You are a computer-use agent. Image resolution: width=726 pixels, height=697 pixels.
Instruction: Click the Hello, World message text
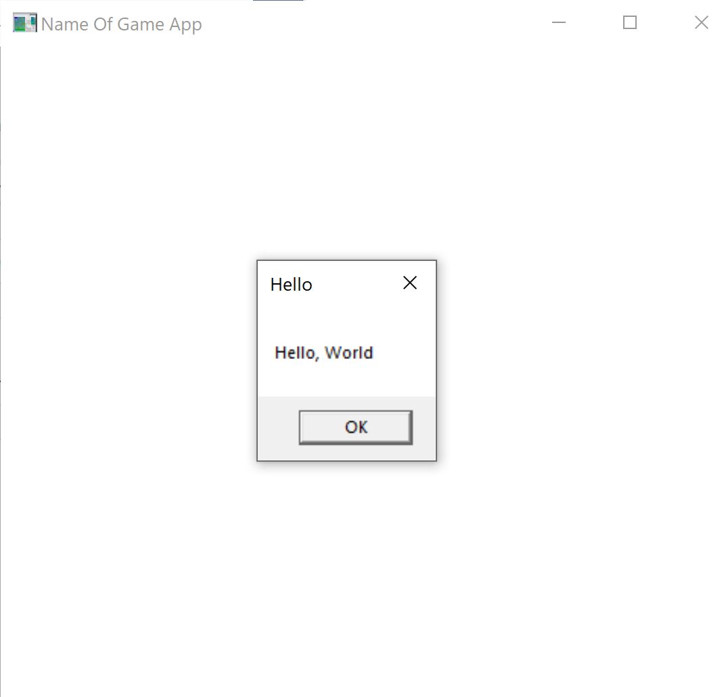(x=323, y=352)
